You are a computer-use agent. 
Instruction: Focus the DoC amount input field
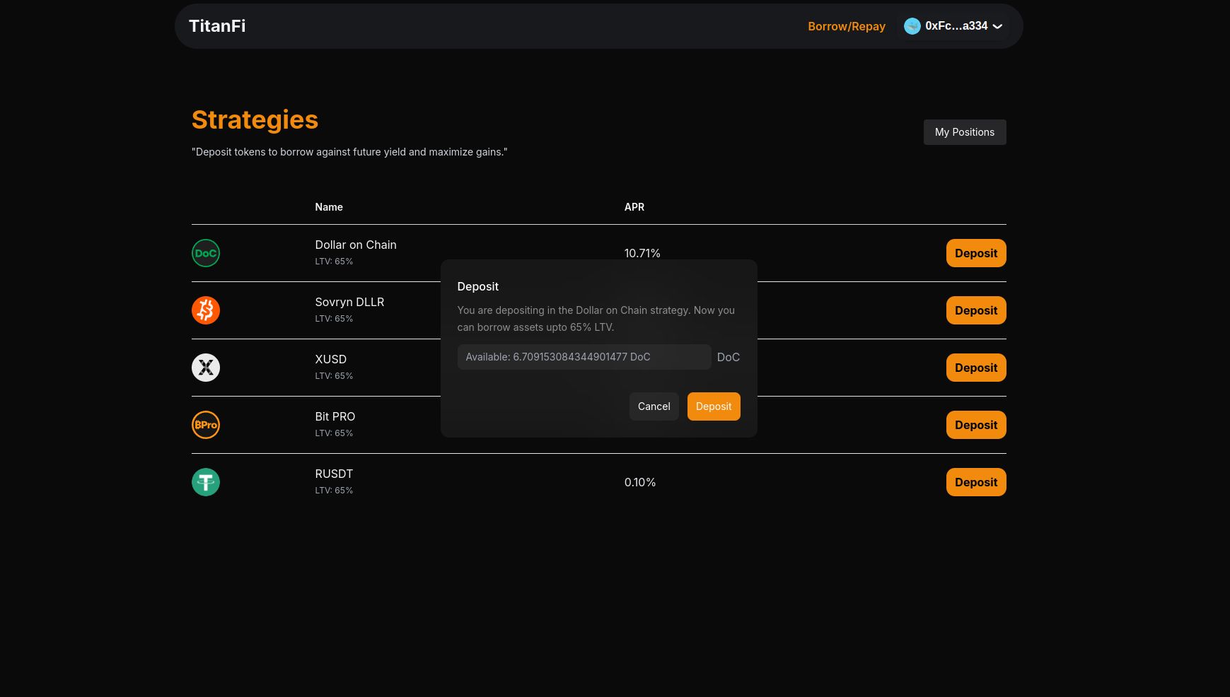click(584, 357)
